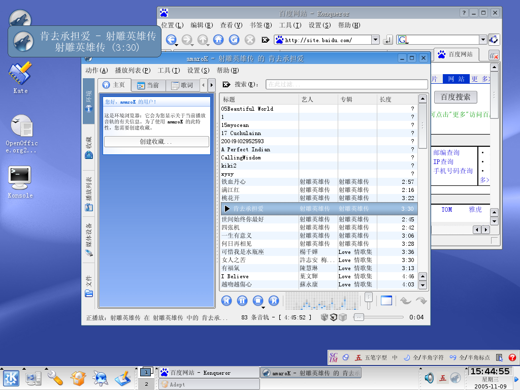
Task: Toggle third status bar mode icon
Action: click(343, 317)
